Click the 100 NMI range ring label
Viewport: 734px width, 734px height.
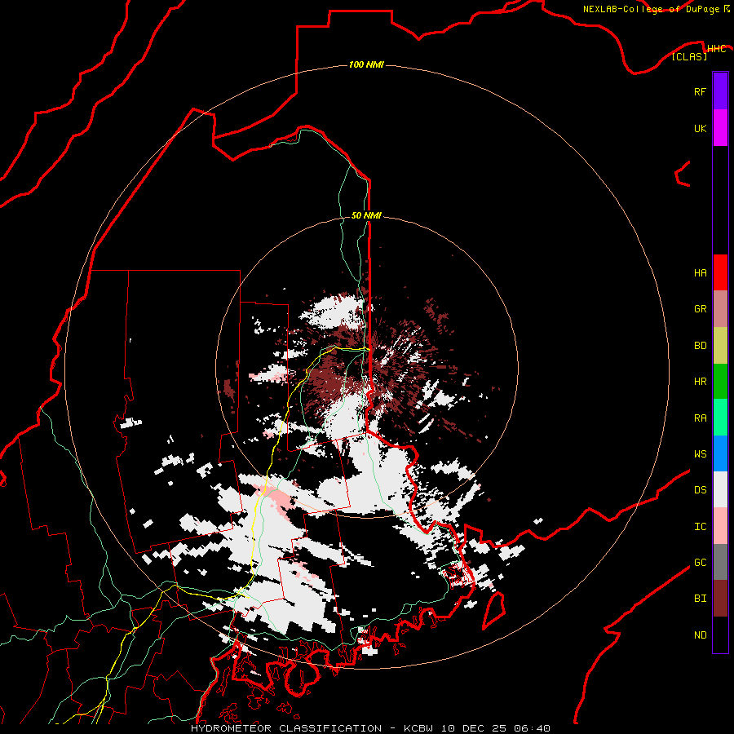tap(366, 64)
